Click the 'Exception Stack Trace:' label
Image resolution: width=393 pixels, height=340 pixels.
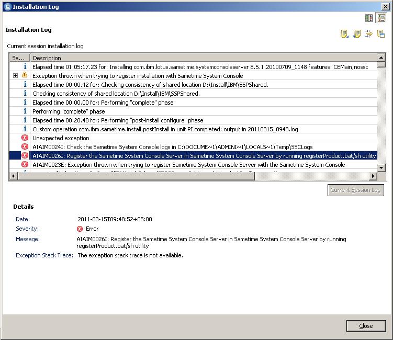[44, 255]
